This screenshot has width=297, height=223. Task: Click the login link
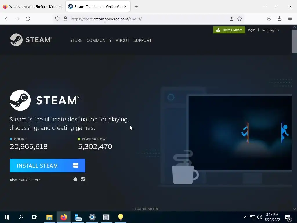tap(251, 30)
